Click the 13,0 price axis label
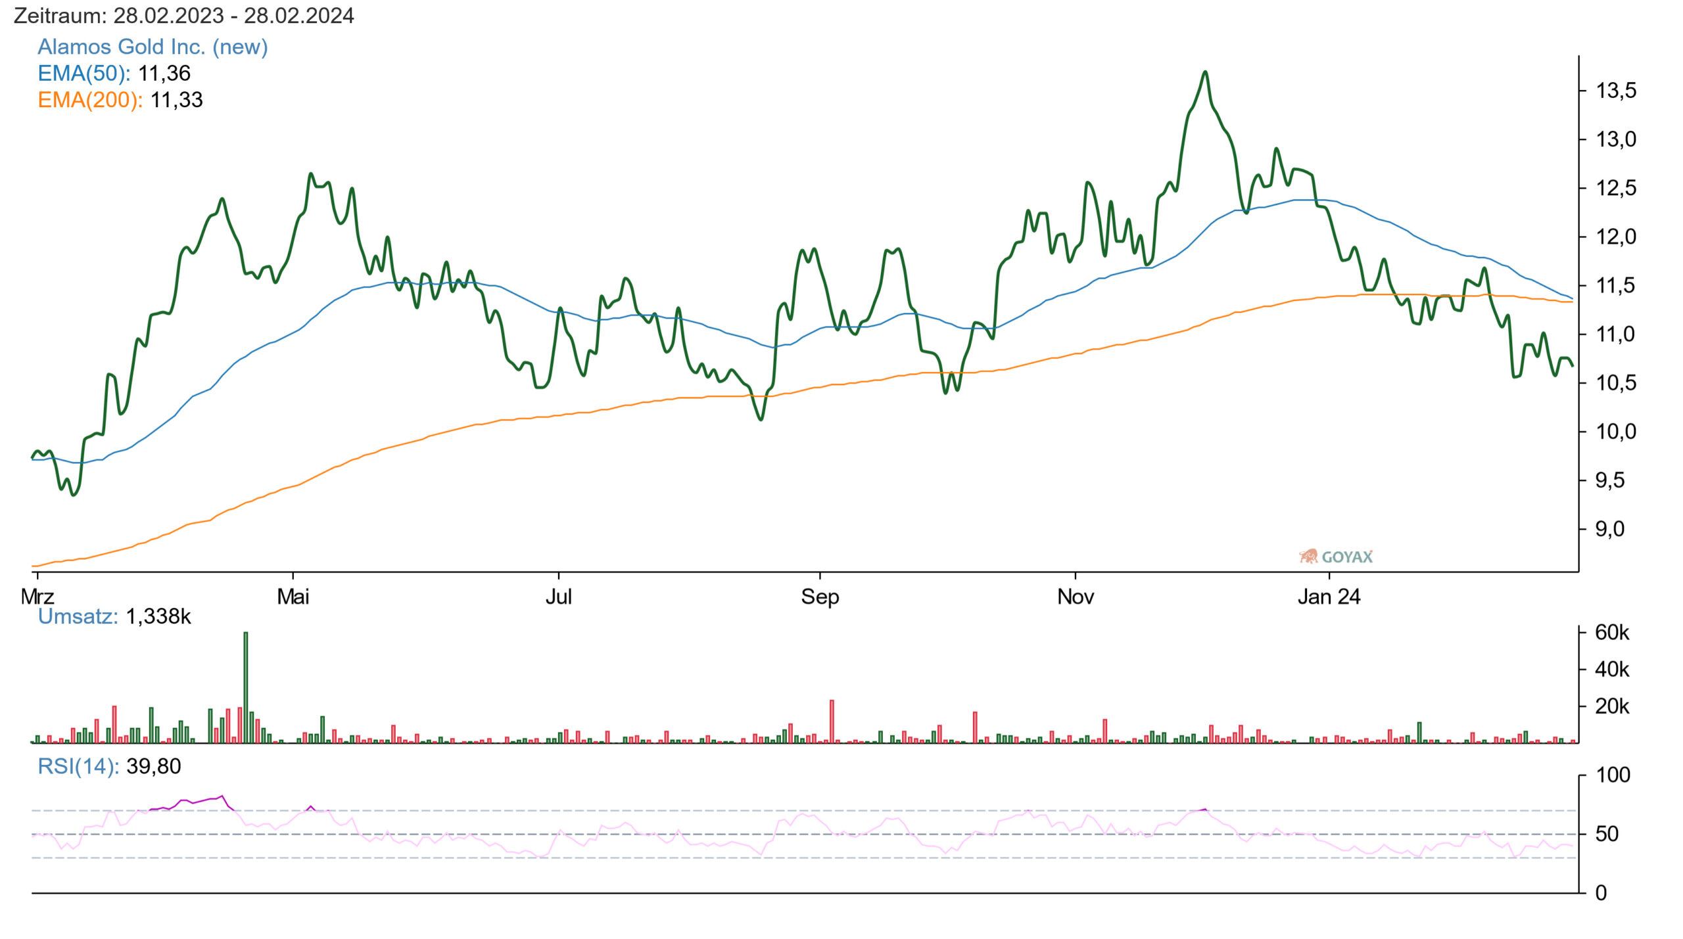1683x939 pixels. pyautogui.click(x=1616, y=139)
